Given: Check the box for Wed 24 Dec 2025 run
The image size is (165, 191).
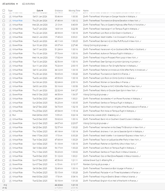Looking at the screenshot, I should point(4,115).
